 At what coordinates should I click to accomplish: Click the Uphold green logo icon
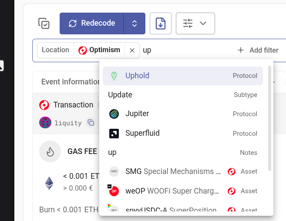(114, 76)
